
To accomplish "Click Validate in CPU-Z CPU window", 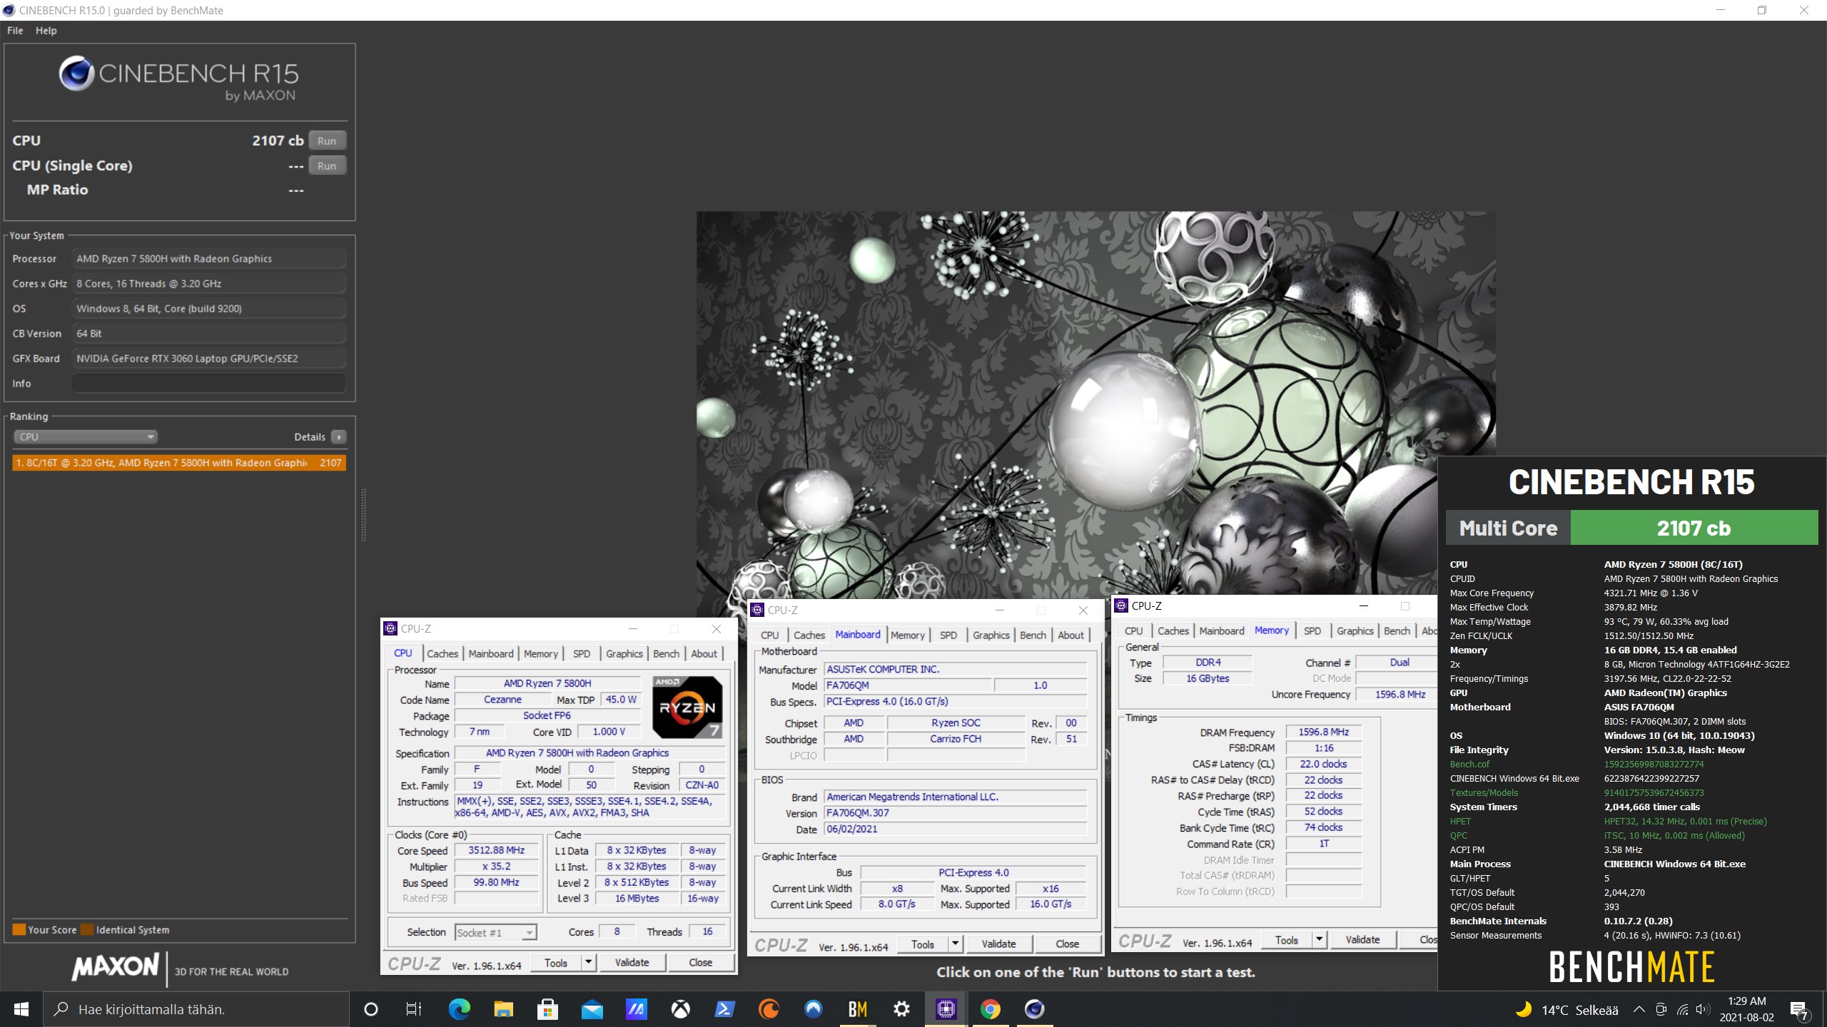I will 632,963.
